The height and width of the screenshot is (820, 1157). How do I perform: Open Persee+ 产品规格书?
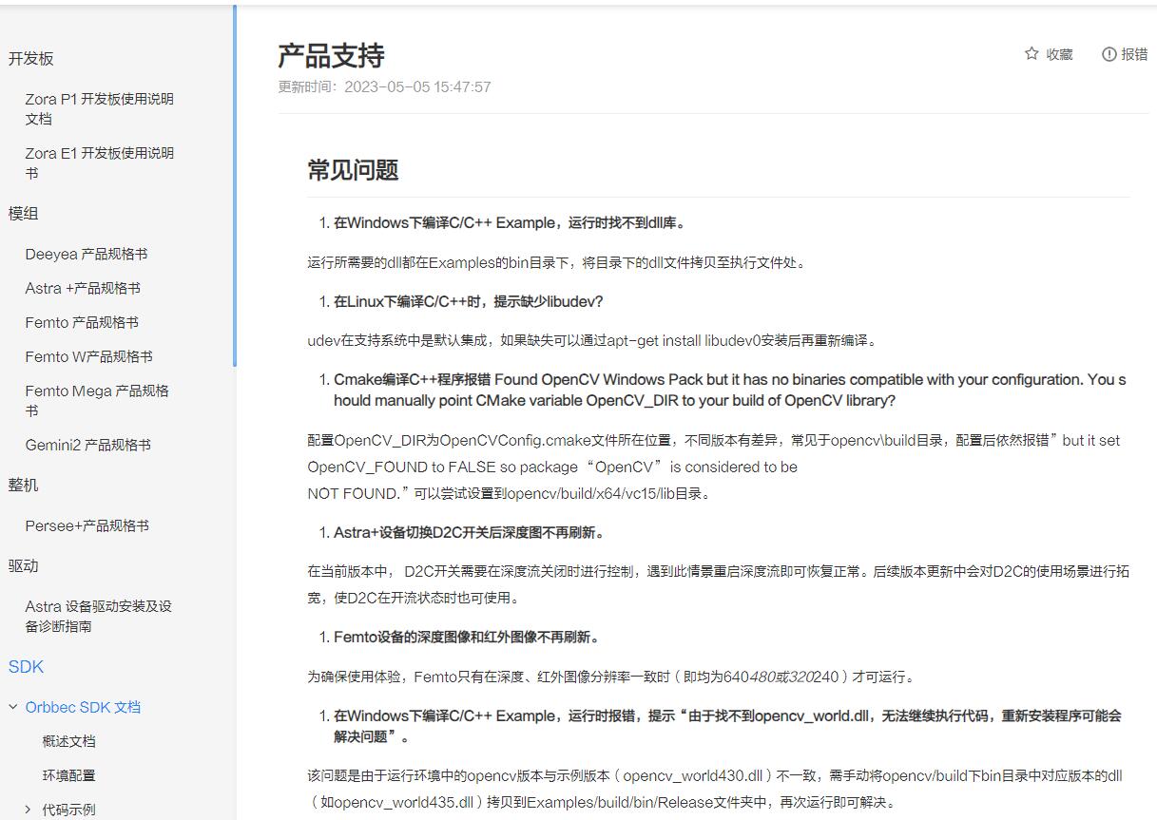click(87, 525)
